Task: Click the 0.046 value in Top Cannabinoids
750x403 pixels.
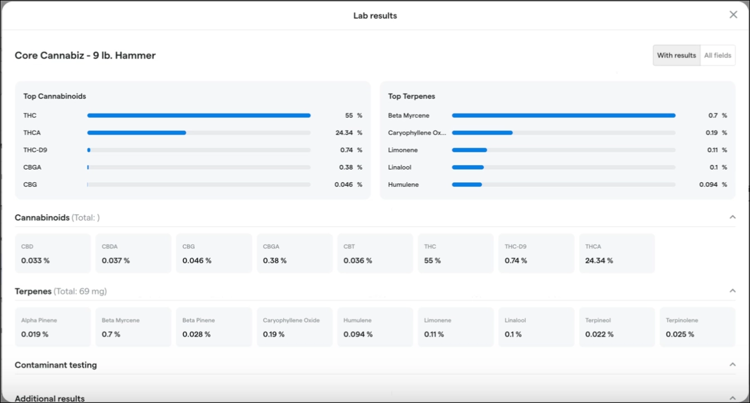Action: point(344,184)
